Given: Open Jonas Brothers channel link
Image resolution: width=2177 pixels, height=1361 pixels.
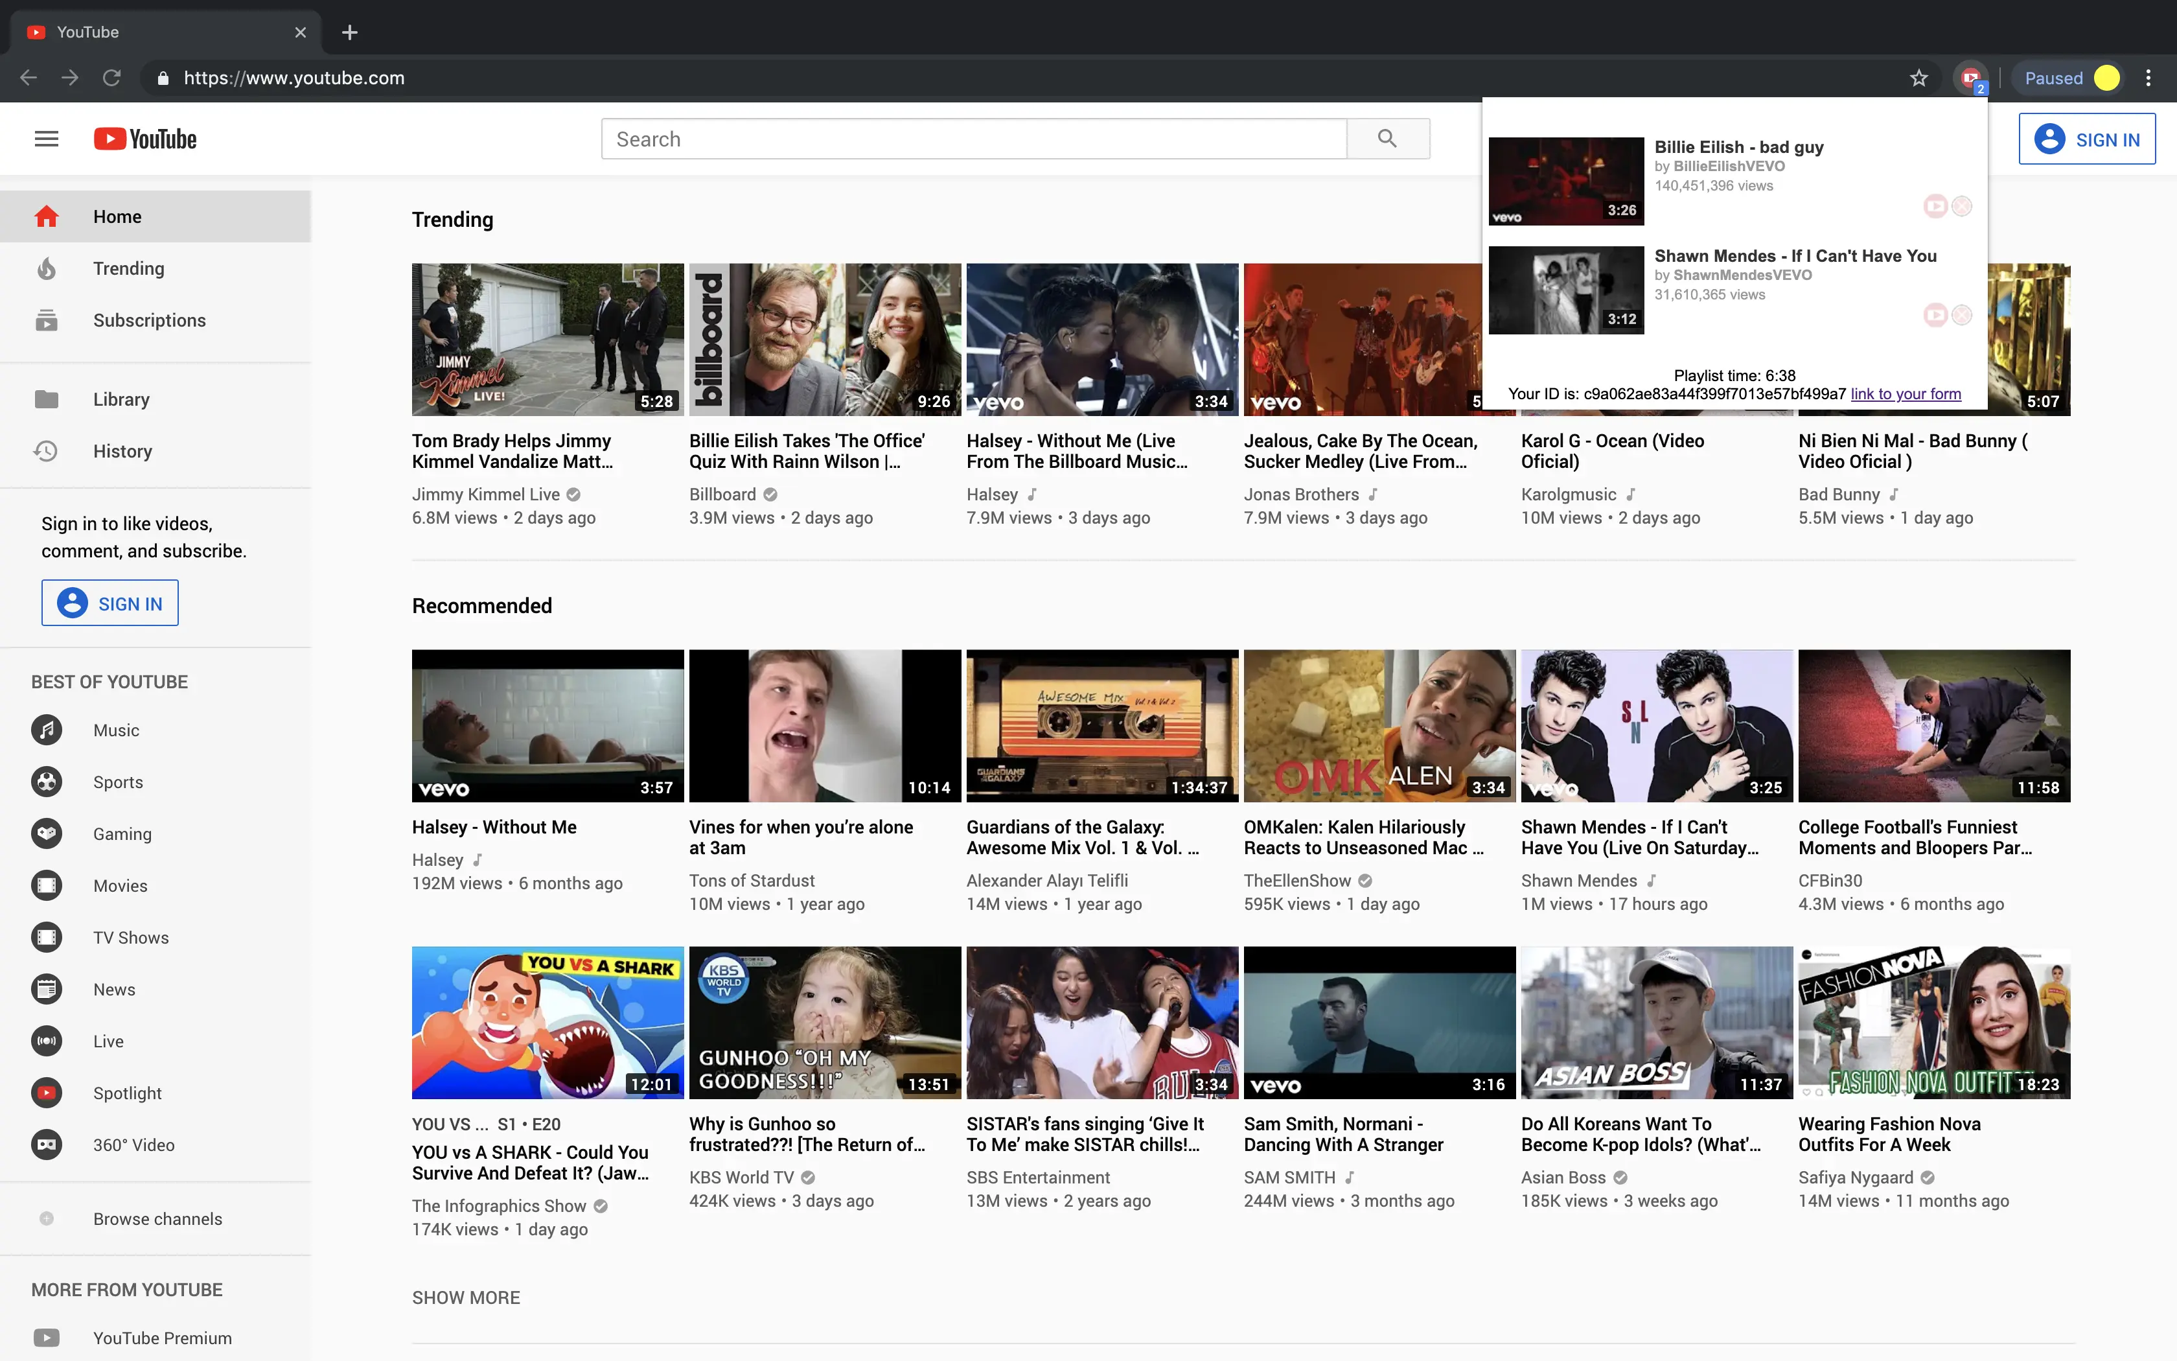Looking at the screenshot, I should (1301, 494).
